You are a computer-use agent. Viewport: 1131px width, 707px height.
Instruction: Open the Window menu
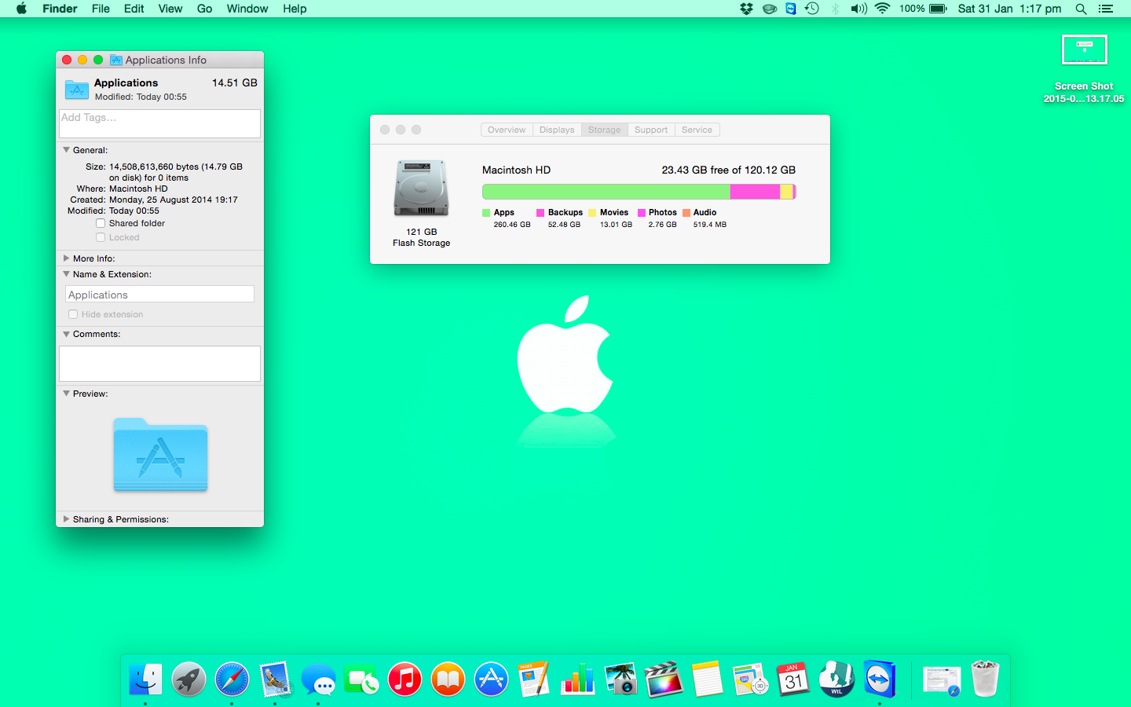pos(247,9)
